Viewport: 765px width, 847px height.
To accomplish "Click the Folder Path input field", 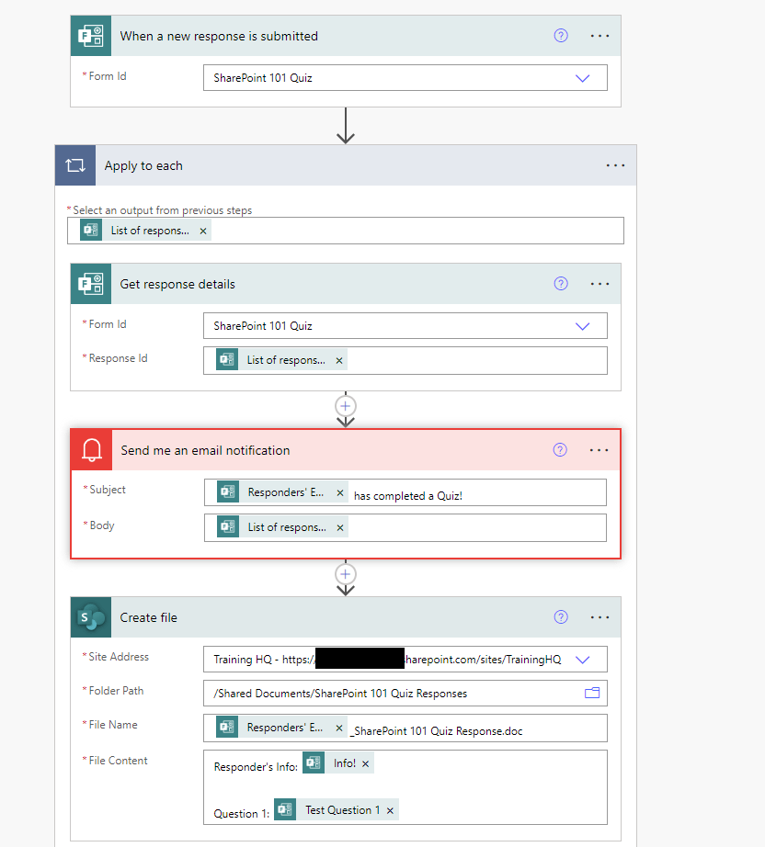I will point(405,693).
